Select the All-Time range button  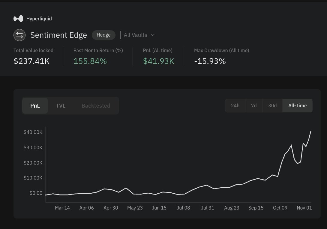pyautogui.click(x=297, y=106)
